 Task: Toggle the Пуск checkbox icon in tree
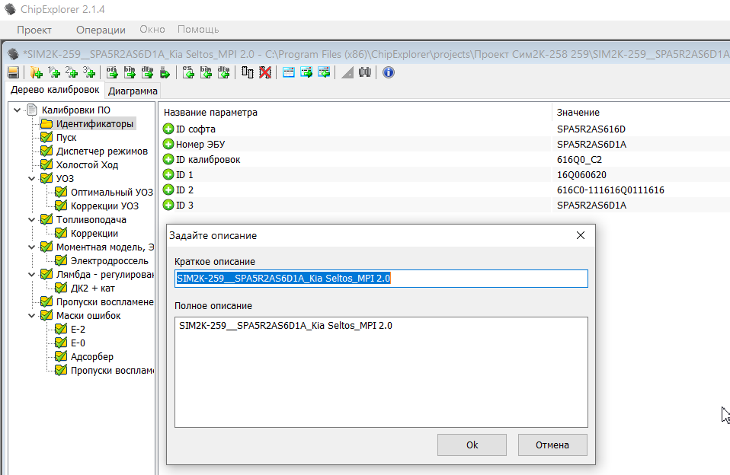46,138
